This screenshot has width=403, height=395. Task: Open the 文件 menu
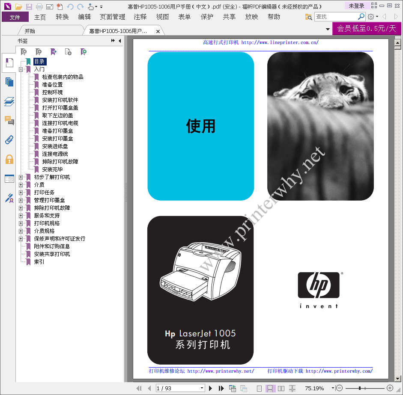point(15,17)
